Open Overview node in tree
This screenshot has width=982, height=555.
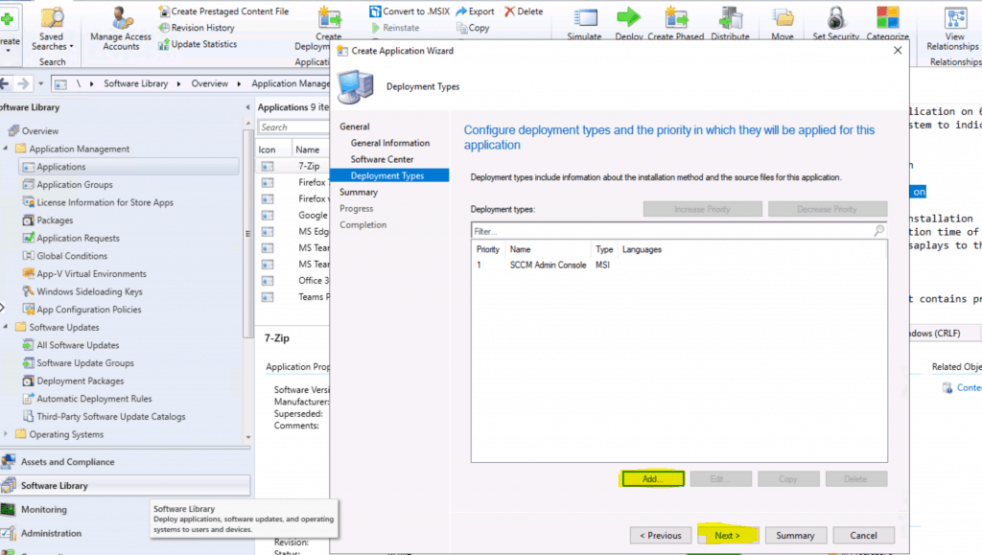coord(40,130)
